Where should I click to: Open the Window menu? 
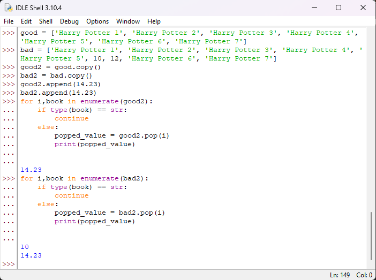click(128, 21)
